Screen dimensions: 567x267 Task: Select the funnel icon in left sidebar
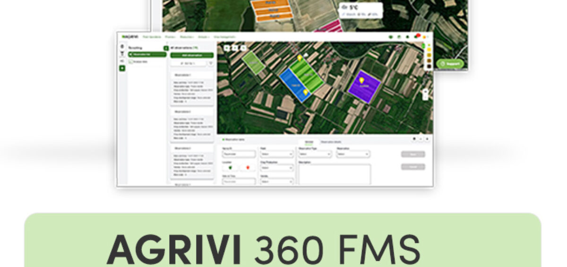pyautogui.click(x=122, y=54)
